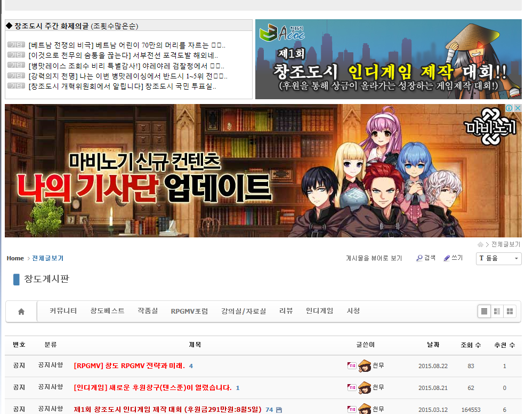Open the 작품실 menu
The width and height of the screenshot is (525, 414).
coord(148,311)
